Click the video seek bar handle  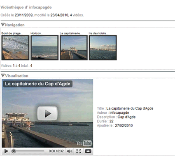[14, 151]
